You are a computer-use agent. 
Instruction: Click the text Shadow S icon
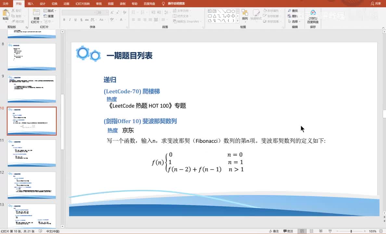81,20
